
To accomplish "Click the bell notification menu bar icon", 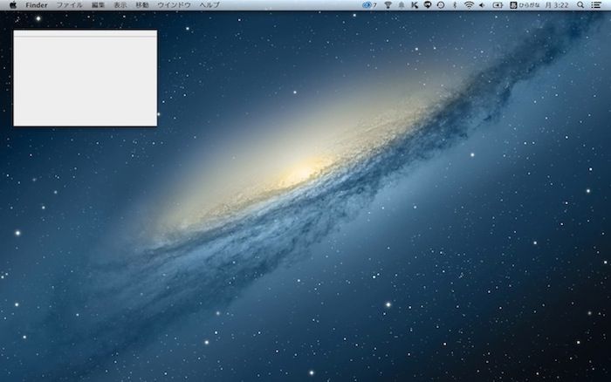I will click(401, 5).
